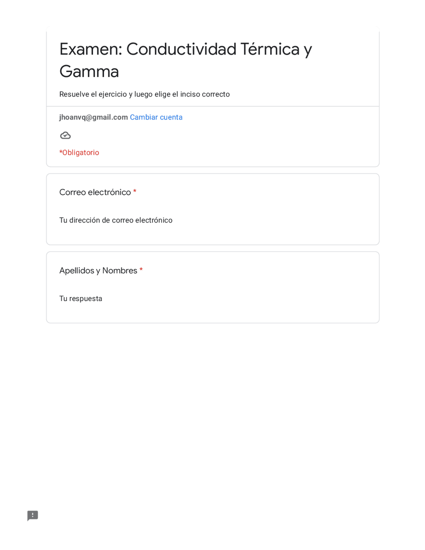This screenshot has height=550, width=425.
Task: Open the report problem feedback icon
Action: pyautogui.click(x=33, y=515)
